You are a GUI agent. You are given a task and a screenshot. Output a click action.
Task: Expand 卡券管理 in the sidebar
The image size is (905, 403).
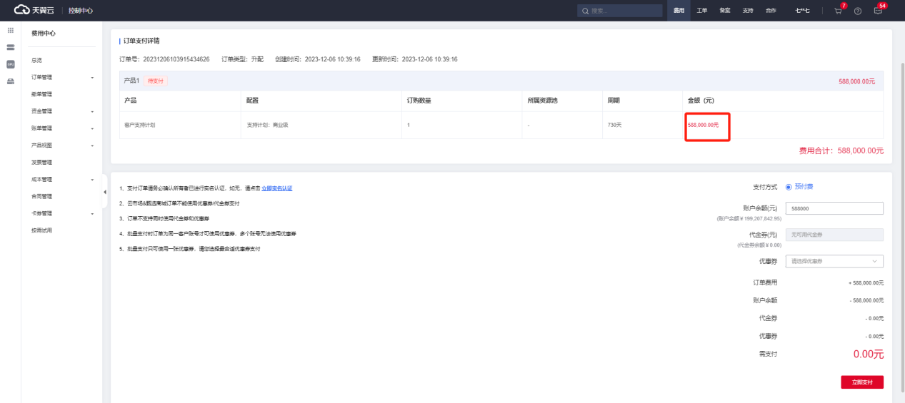(61, 213)
